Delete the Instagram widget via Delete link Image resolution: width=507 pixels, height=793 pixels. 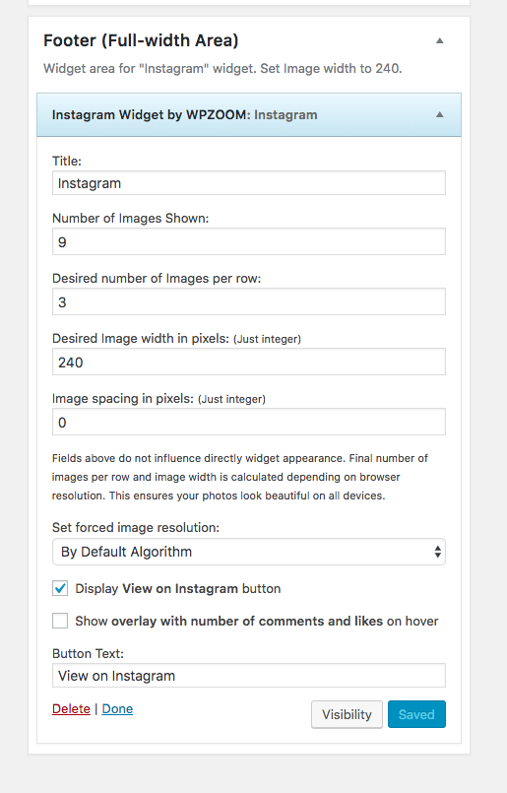tap(71, 709)
